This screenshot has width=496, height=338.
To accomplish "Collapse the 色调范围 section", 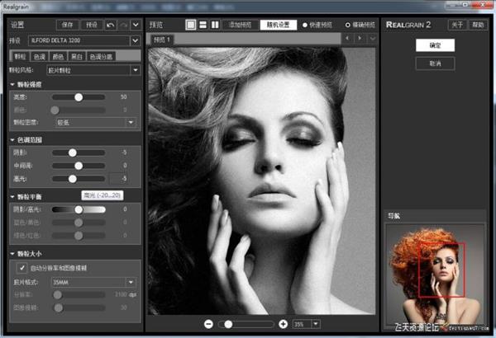I will click(x=12, y=139).
